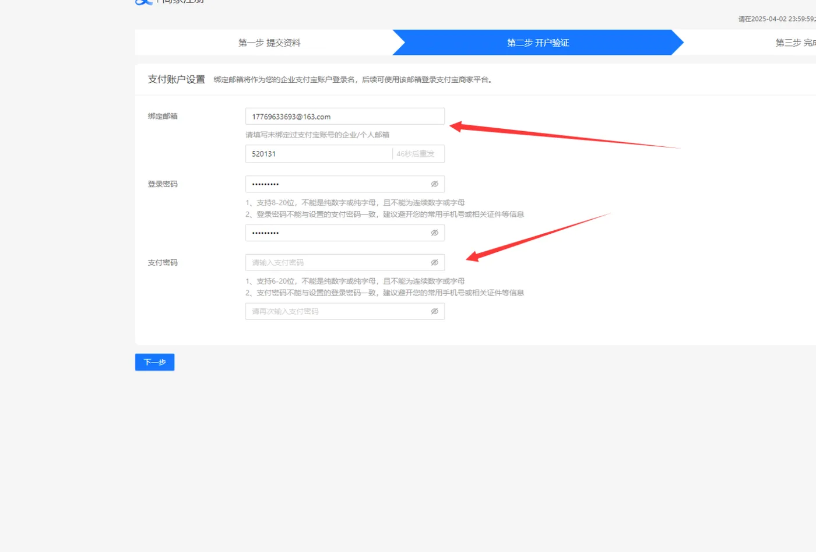The image size is (816, 552).
Task: Select the 第二步 开户验证 step tab
Action: [538, 43]
